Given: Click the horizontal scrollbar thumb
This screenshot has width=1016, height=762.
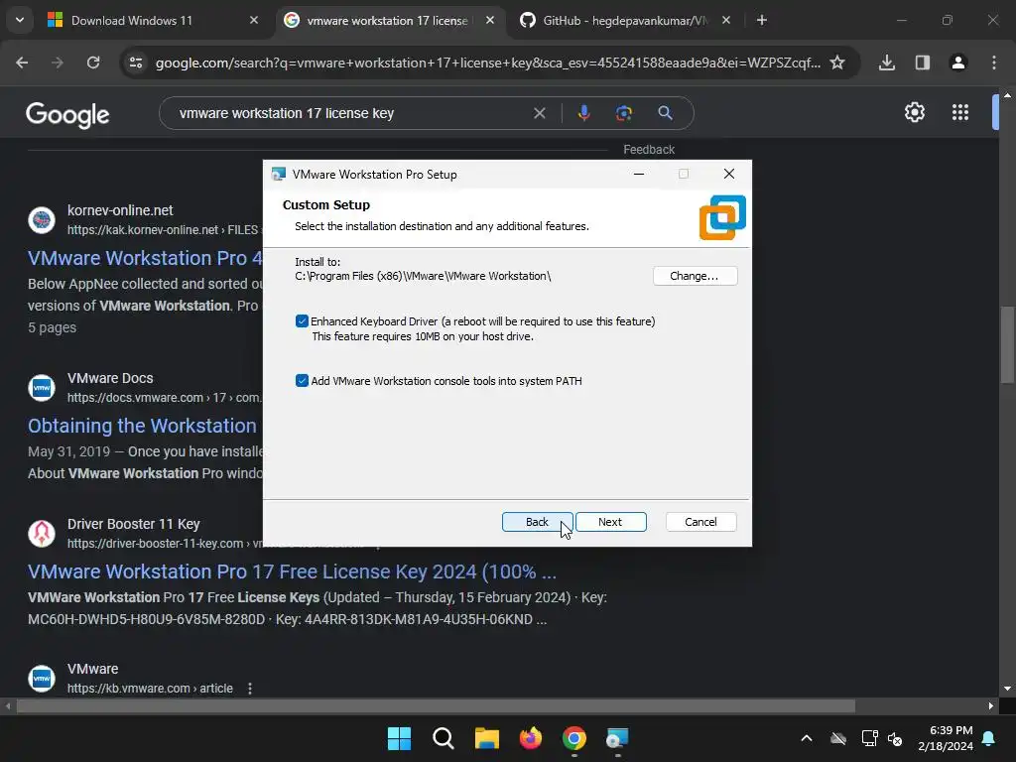Looking at the screenshot, I should coord(436,705).
